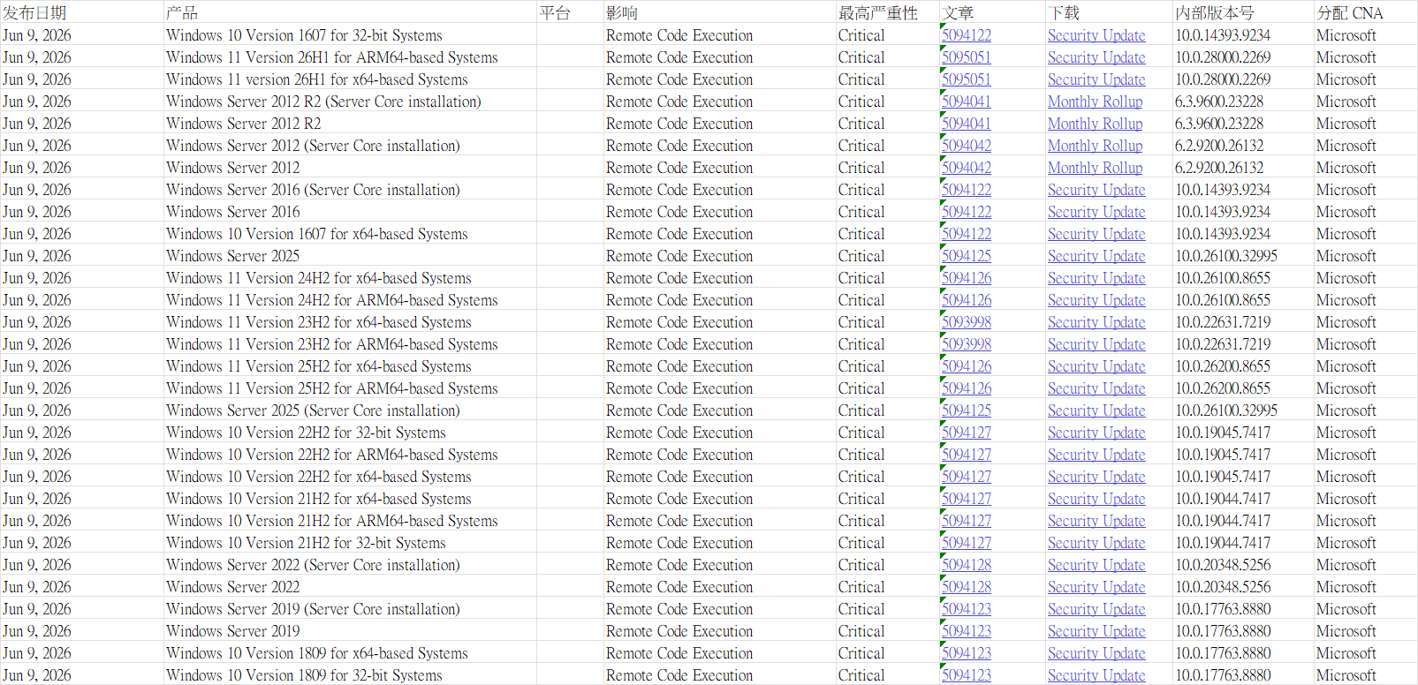Download Security Update for Windows 10 1809 32-bit

click(1096, 675)
